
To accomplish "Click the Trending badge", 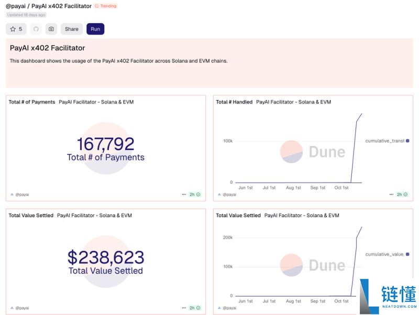I will pyautogui.click(x=106, y=6).
